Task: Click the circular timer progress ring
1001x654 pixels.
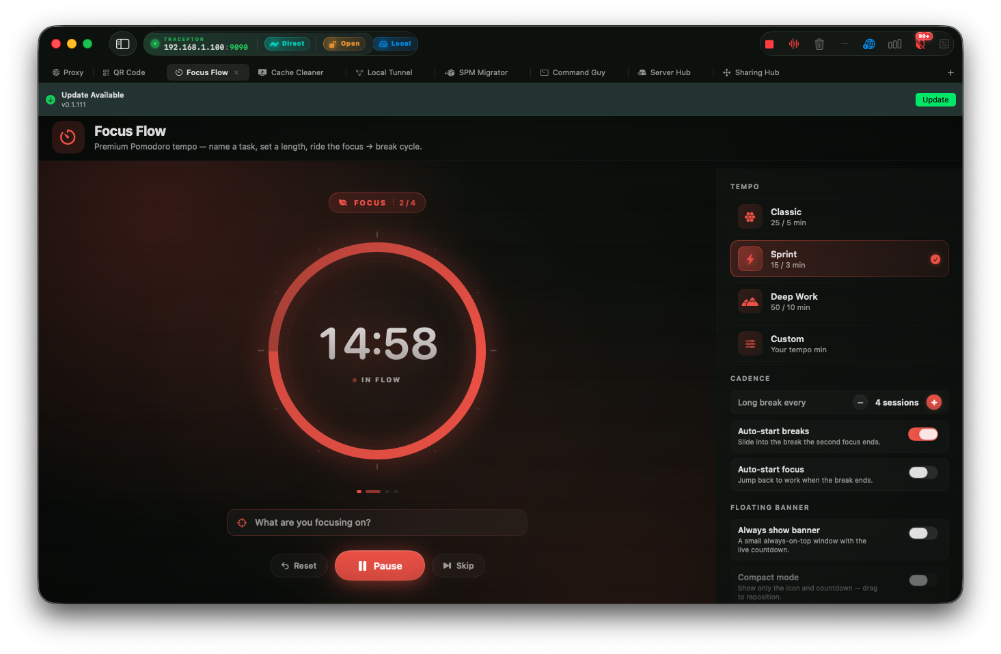Action: [377, 351]
